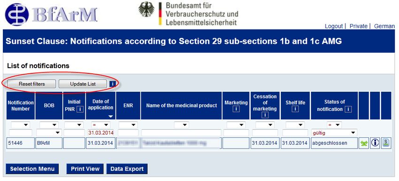Click the Shelf life info icon
This screenshot has height=181, width=399.
point(295,109)
